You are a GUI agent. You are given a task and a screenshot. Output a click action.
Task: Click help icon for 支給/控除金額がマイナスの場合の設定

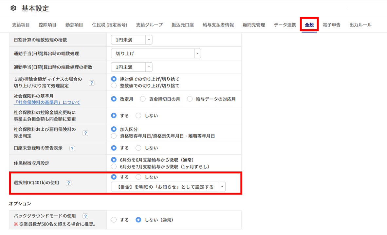(x=92, y=83)
